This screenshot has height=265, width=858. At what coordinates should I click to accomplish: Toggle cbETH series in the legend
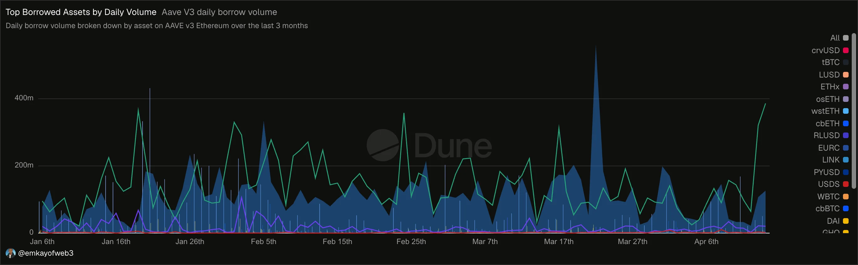pyautogui.click(x=832, y=123)
